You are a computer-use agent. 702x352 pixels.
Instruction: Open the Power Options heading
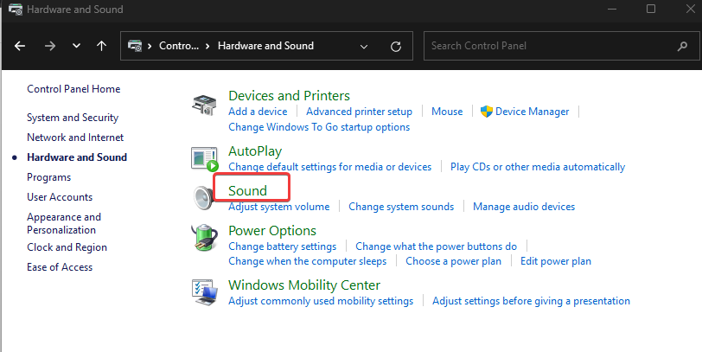272,231
